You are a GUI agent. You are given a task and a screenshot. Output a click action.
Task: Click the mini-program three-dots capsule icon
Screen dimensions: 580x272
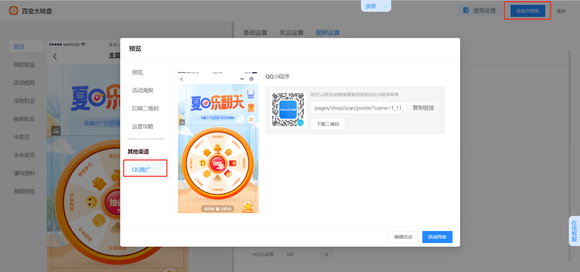point(242,79)
